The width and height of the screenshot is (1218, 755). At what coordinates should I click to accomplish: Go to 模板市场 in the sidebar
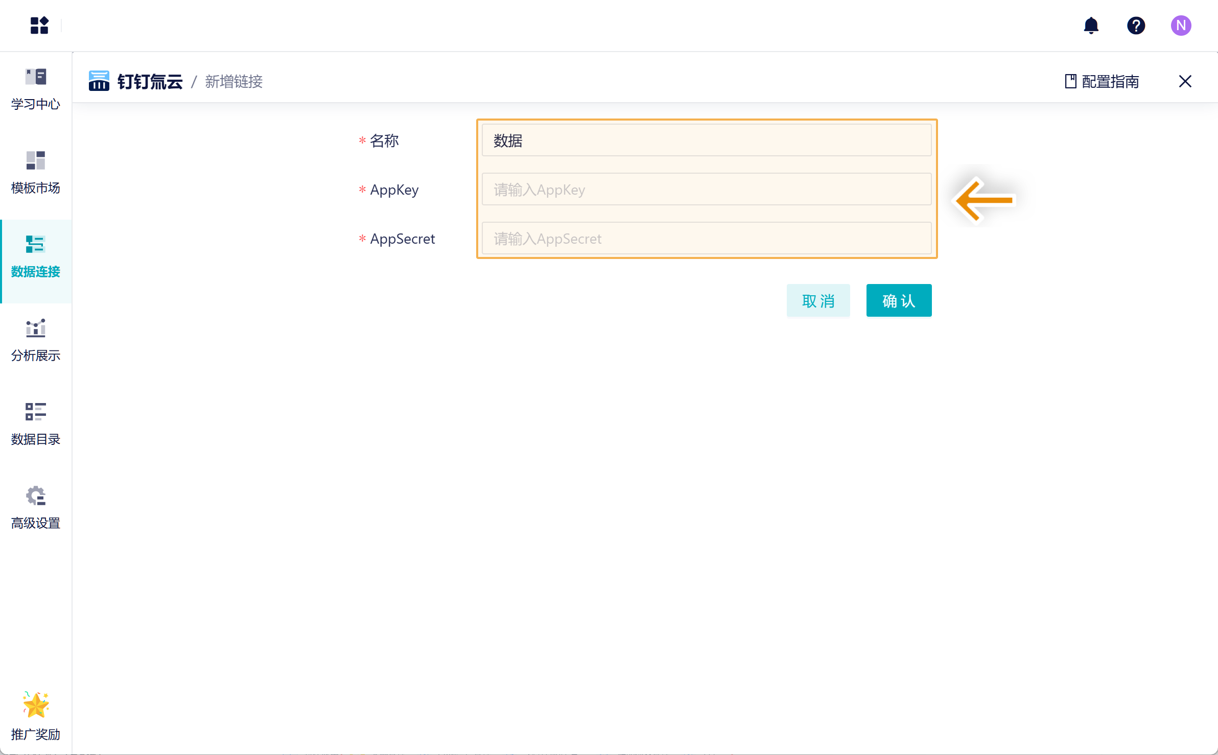click(x=36, y=173)
